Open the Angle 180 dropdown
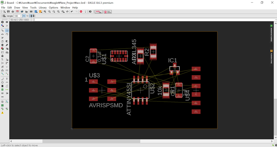The width and height of the screenshot is (277, 147). point(18,16)
